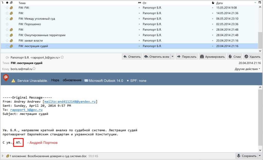The image size is (263, 160).
Task: Click sender Рапопорт Б.Я. <rapoport_b@gov.ru> in header
Action: pos(35,58)
